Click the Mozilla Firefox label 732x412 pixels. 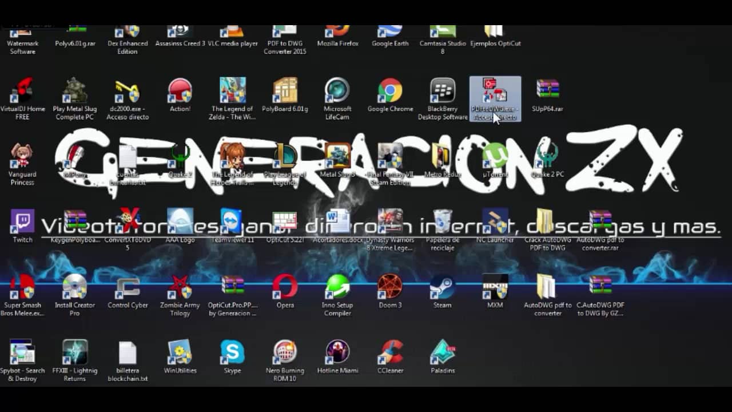[x=337, y=43]
